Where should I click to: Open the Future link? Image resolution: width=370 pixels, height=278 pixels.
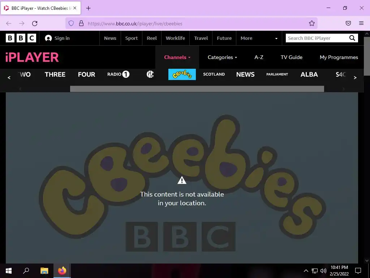224,38
